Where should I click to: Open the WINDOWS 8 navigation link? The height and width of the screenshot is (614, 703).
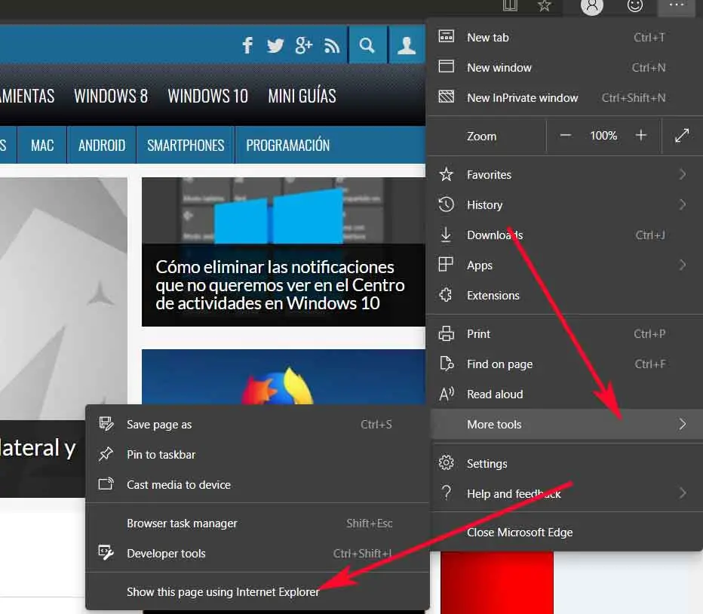pyautogui.click(x=111, y=96)
